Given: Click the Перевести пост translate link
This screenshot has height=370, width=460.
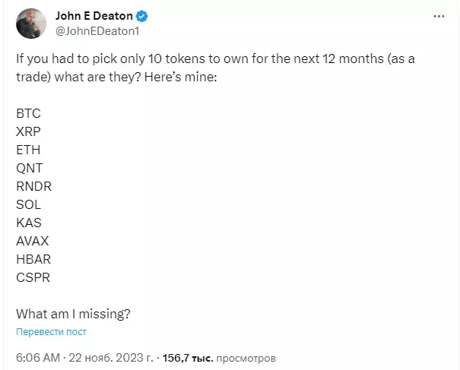Looking at the screenshot, I should [x=51, y=331].
